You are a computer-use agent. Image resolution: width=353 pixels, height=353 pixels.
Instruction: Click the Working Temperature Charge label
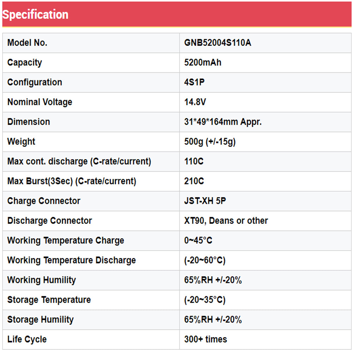click(x=66, y=241)
